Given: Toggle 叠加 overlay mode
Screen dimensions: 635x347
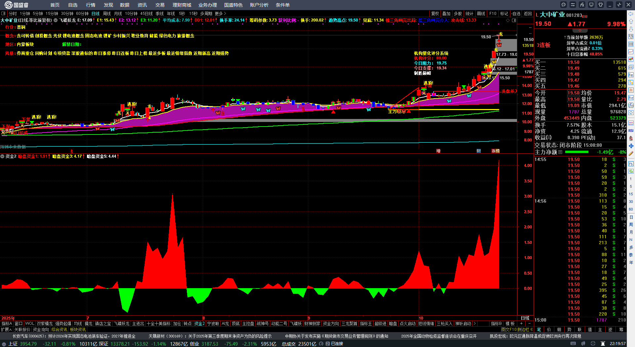Looking at the screenshot, I should coord(446,14).
